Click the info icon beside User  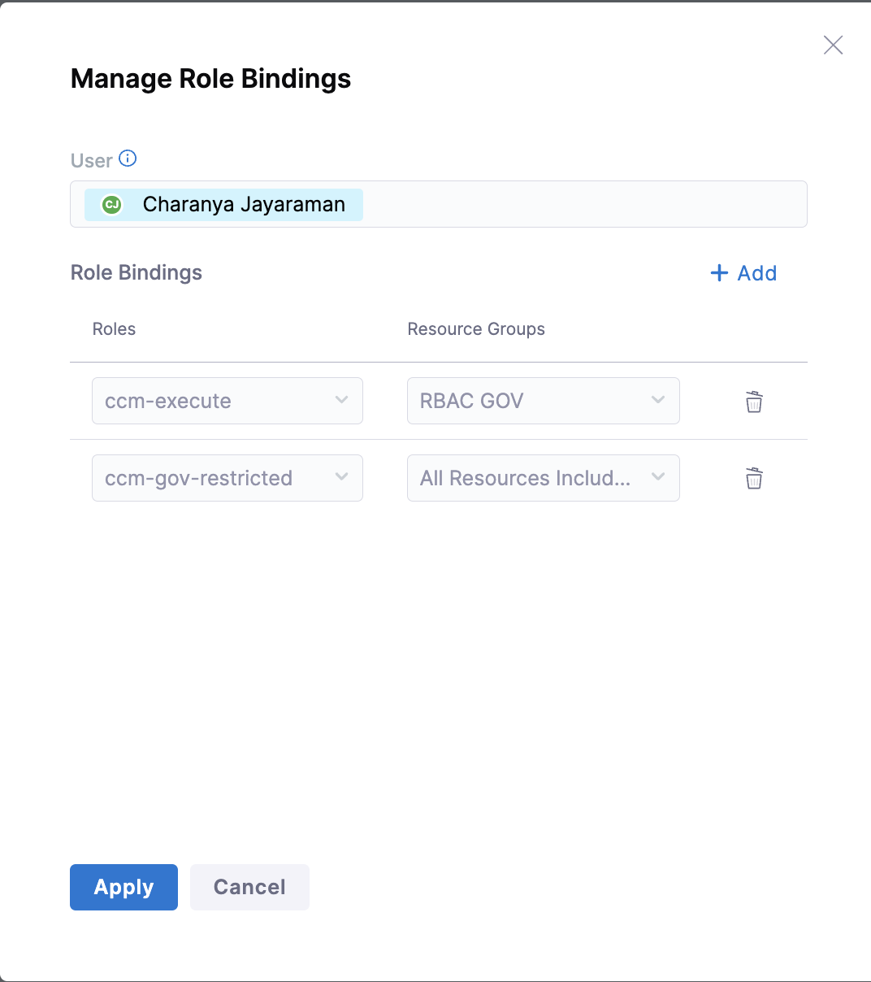click(x=128, y=159)
